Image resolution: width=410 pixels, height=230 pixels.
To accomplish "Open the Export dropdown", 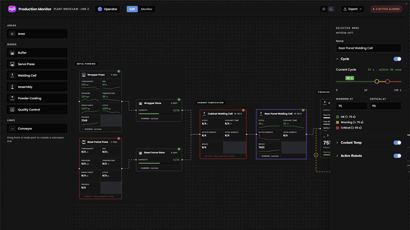I will [353, 9].
